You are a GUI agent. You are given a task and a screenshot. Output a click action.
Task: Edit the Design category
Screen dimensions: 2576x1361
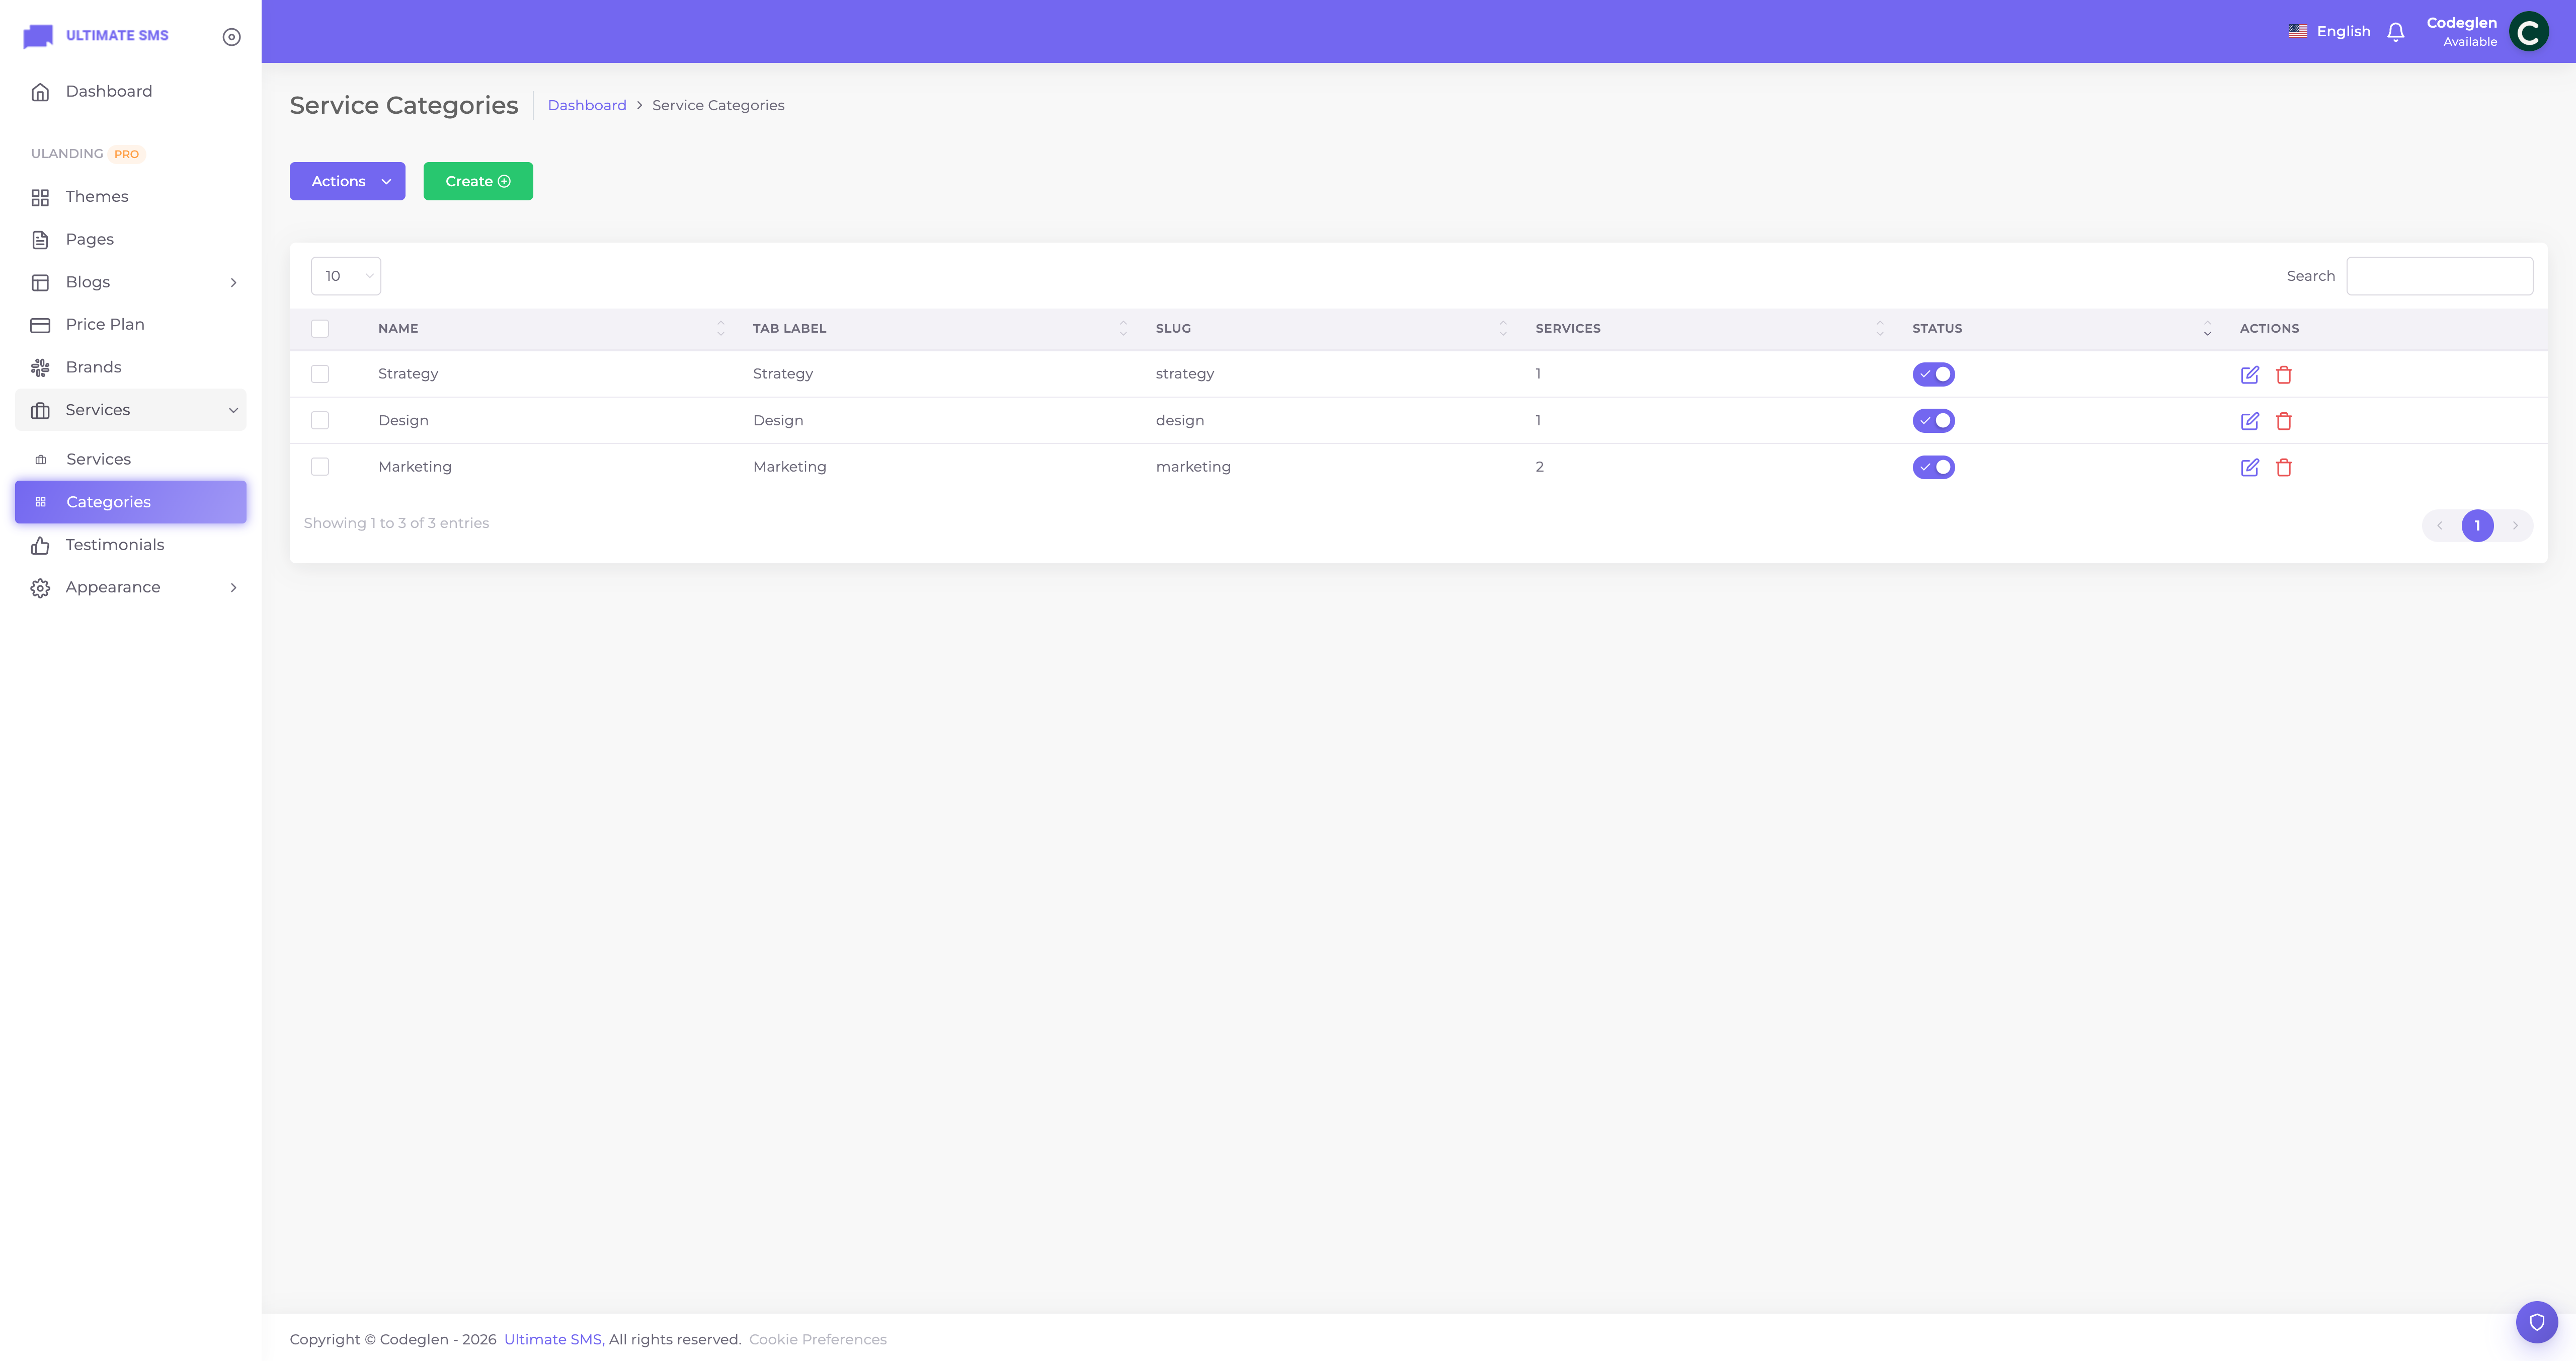click(x=2250, y=421)
